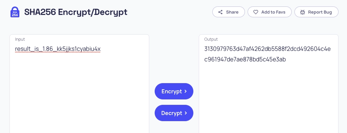Click inside the Output text area
This screenshot has height=133, width=347.
point(268,84)
